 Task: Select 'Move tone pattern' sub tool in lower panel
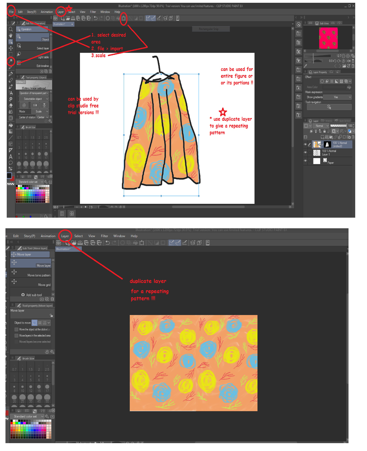pyautogui.click(x=31, y=273)
